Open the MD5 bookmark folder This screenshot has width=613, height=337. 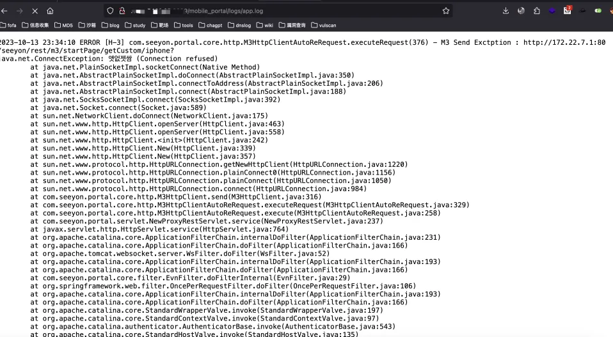tap(63, 26)
